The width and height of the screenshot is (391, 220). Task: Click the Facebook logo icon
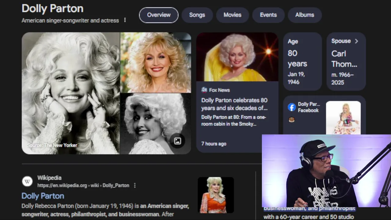click(x=292, y=107)
